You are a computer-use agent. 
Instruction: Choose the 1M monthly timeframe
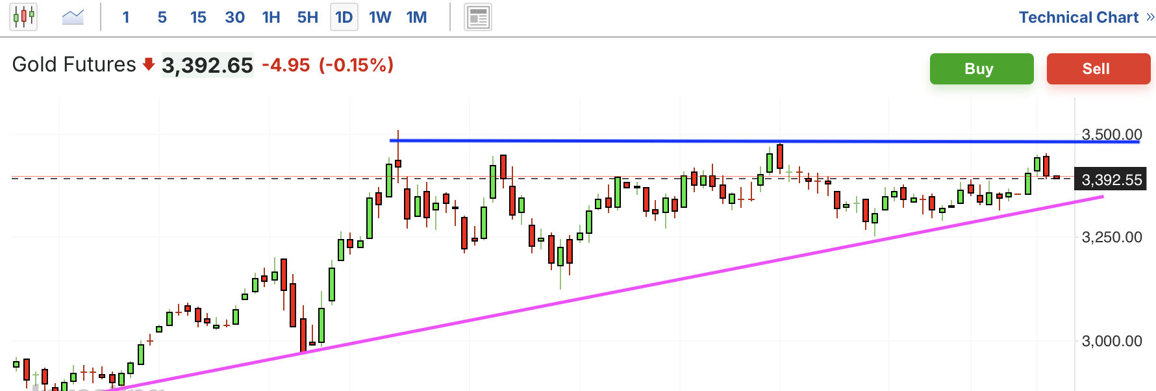417,18
